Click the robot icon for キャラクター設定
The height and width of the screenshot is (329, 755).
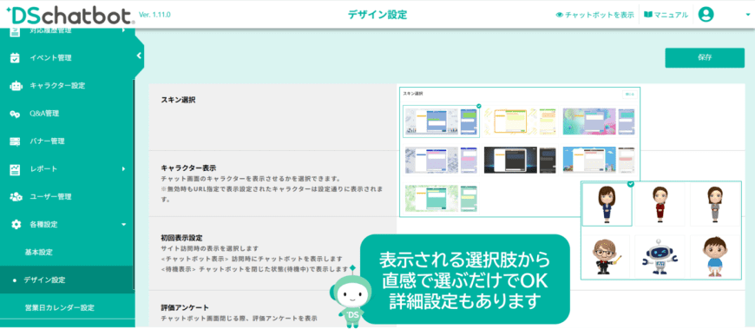(16, 86)
